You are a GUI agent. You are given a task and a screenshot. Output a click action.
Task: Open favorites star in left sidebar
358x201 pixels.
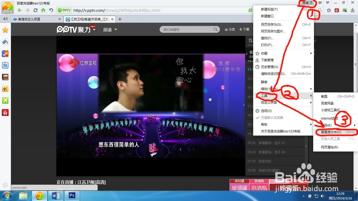click(5, 30)
